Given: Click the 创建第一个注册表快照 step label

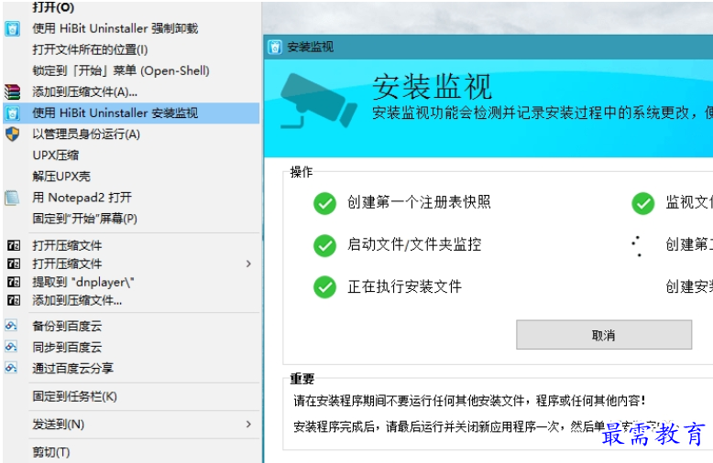Looking at the screenshot, I should coord(419,202).
